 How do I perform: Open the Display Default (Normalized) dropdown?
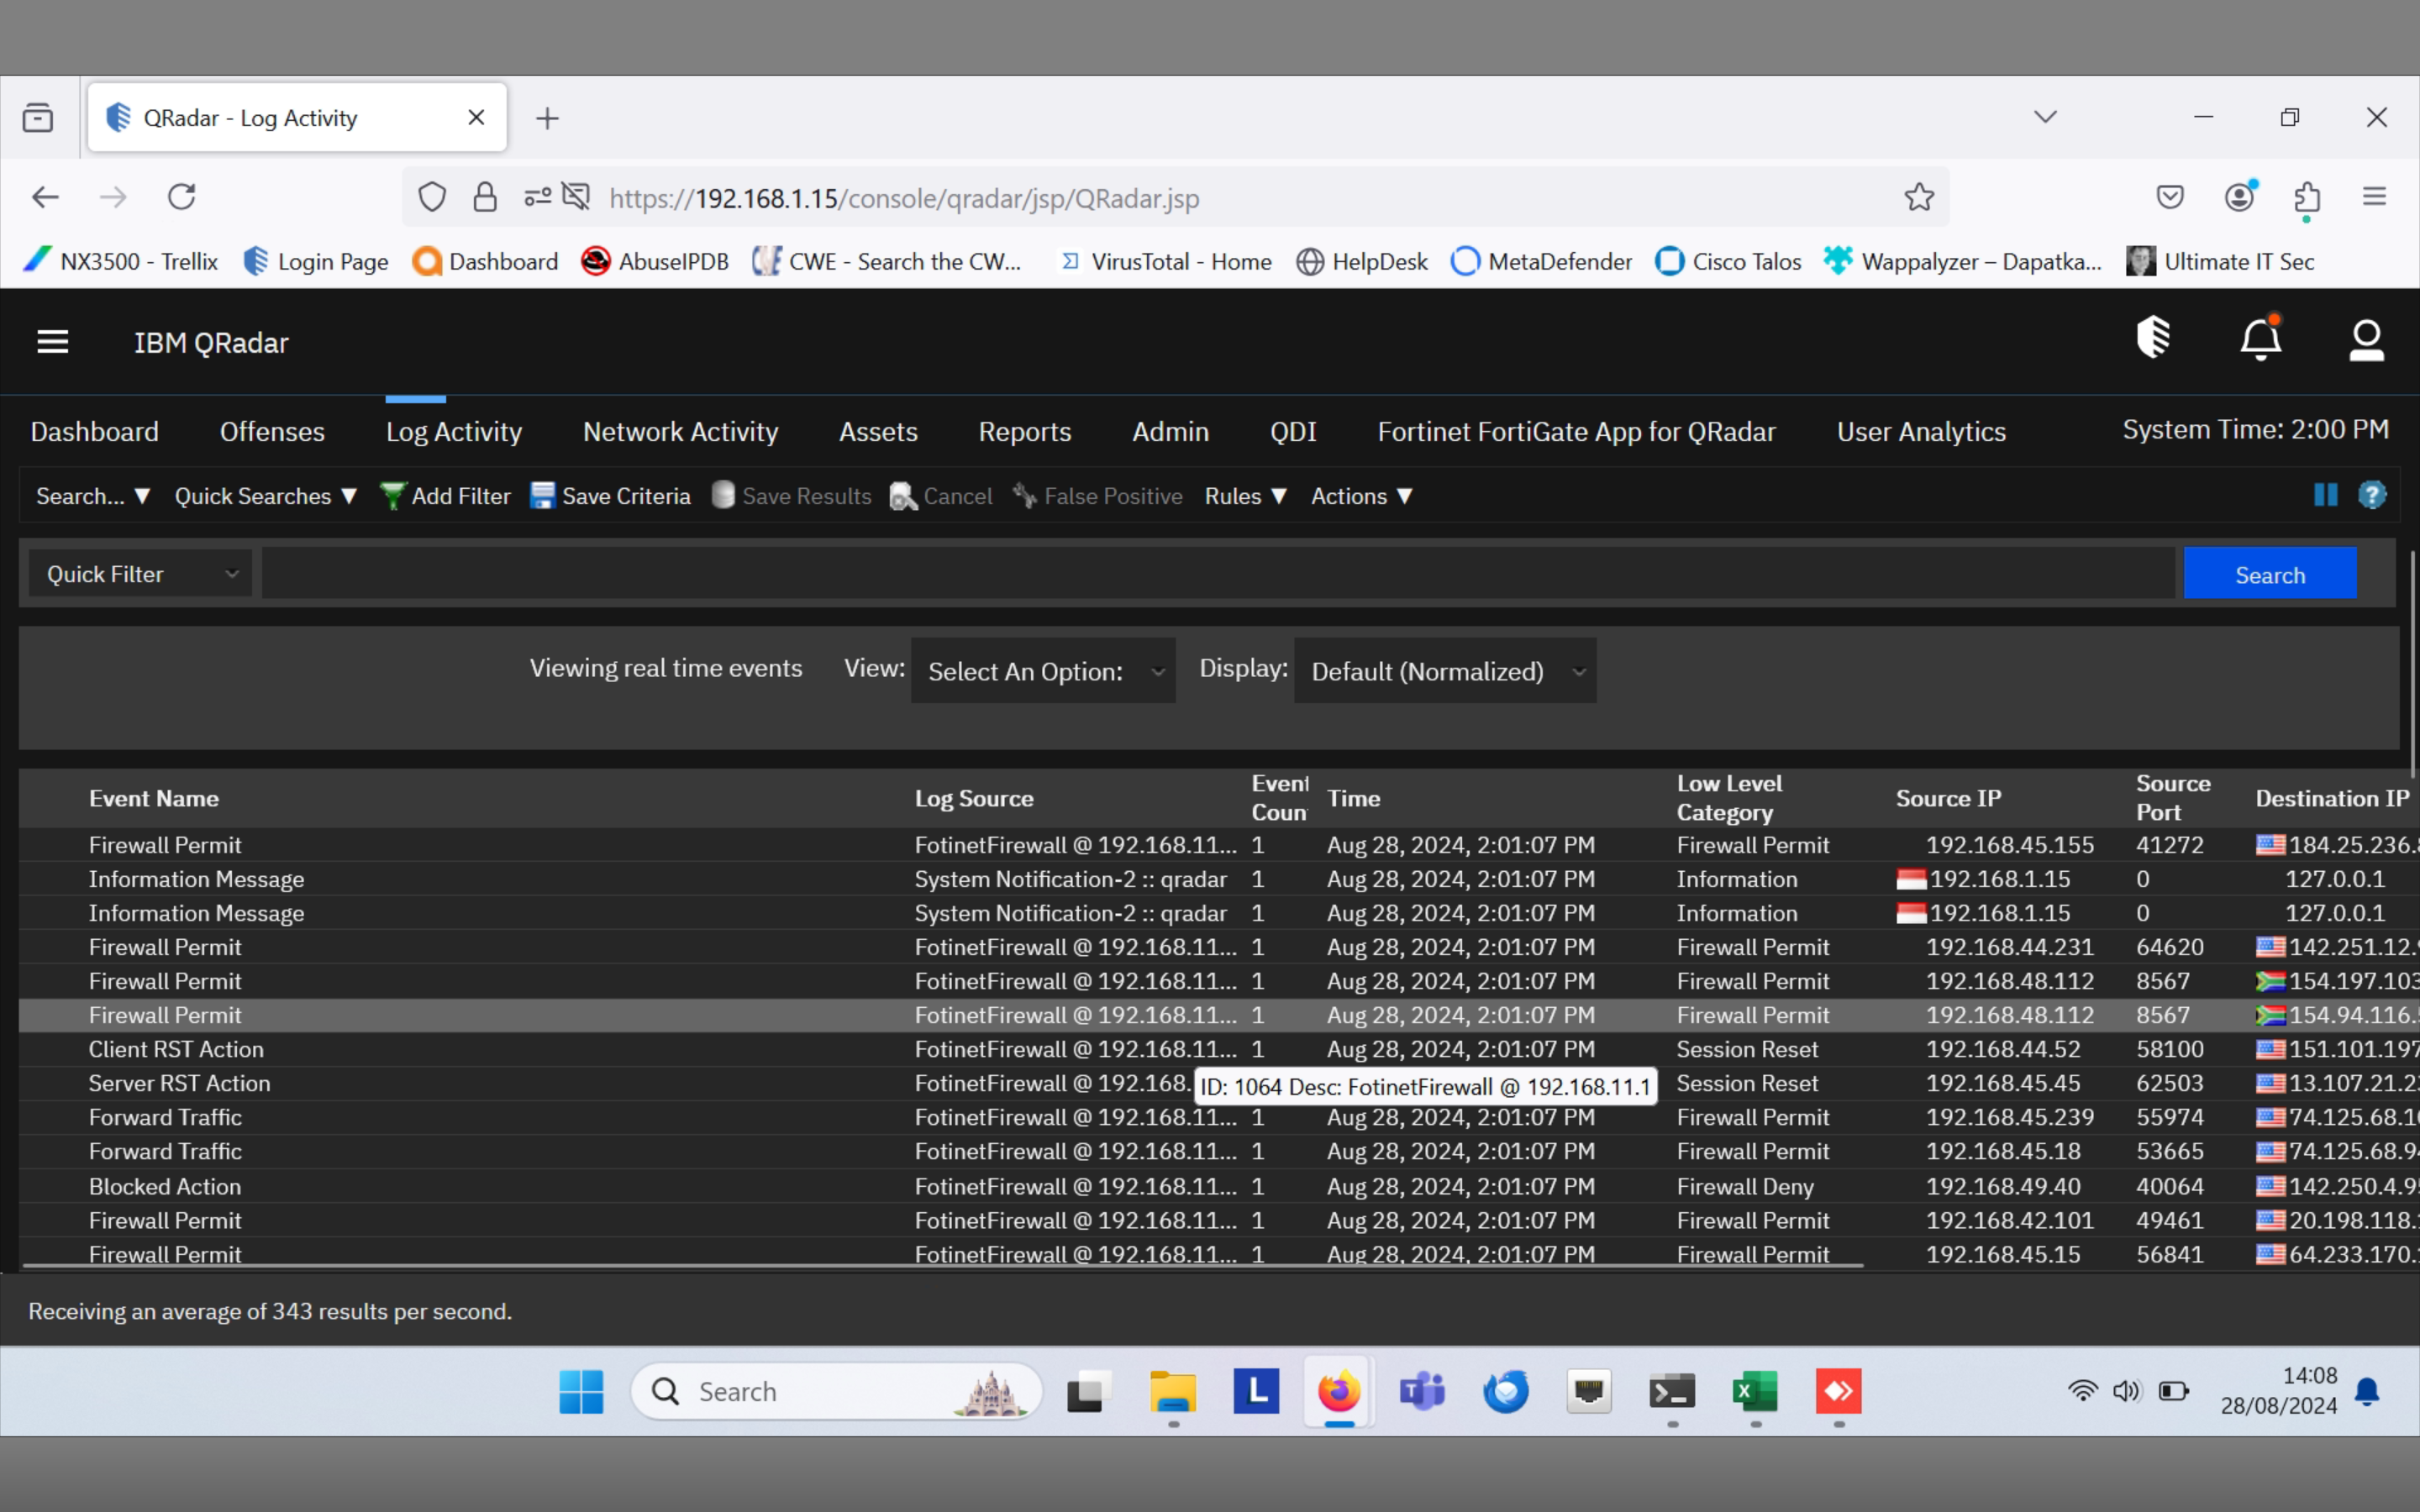click(1445, 671)
